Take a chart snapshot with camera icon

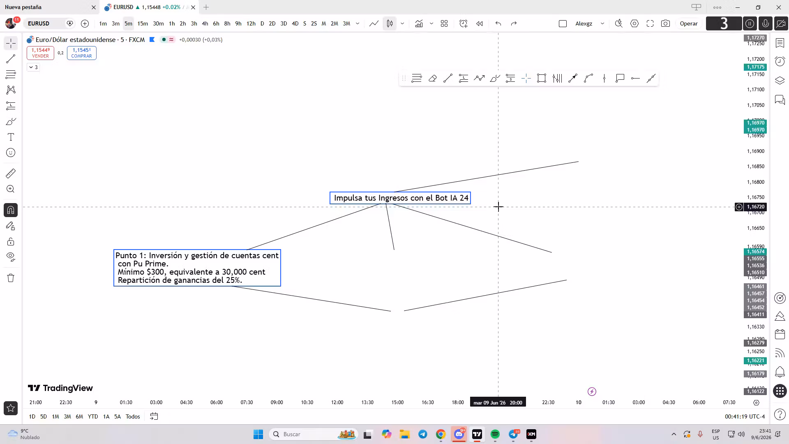click(x=665, y=23)
